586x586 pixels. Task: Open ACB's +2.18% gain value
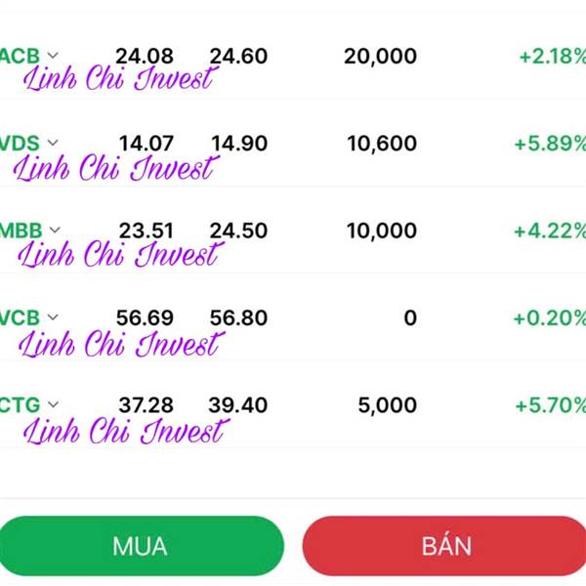coord(553,57)
